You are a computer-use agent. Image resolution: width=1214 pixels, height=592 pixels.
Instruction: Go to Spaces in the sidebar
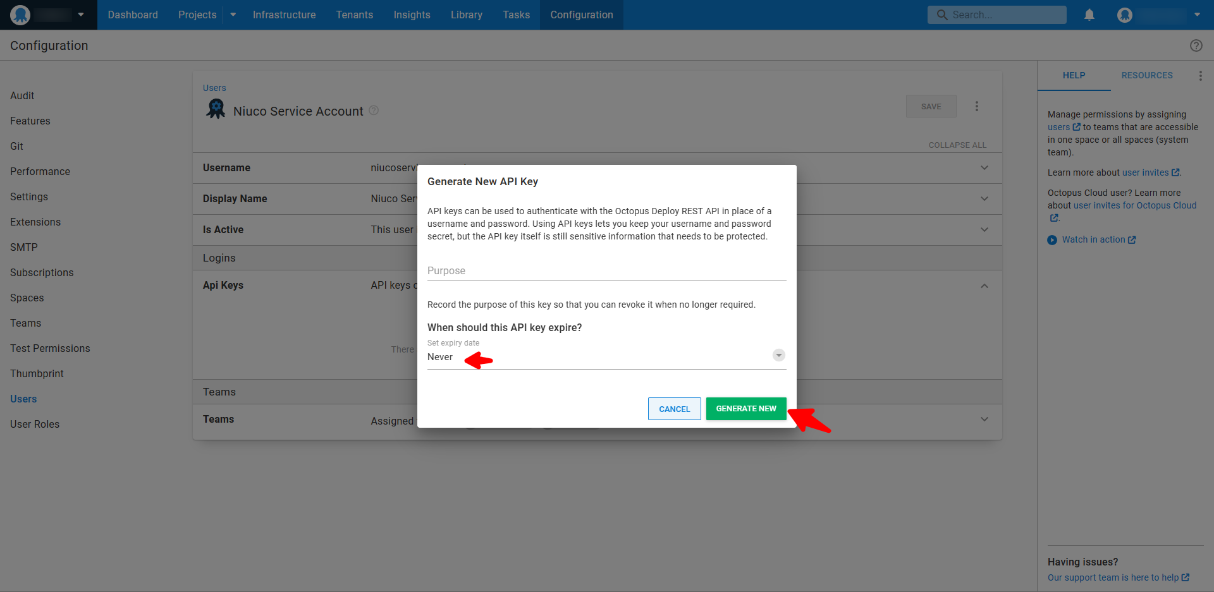coord(27,298)
